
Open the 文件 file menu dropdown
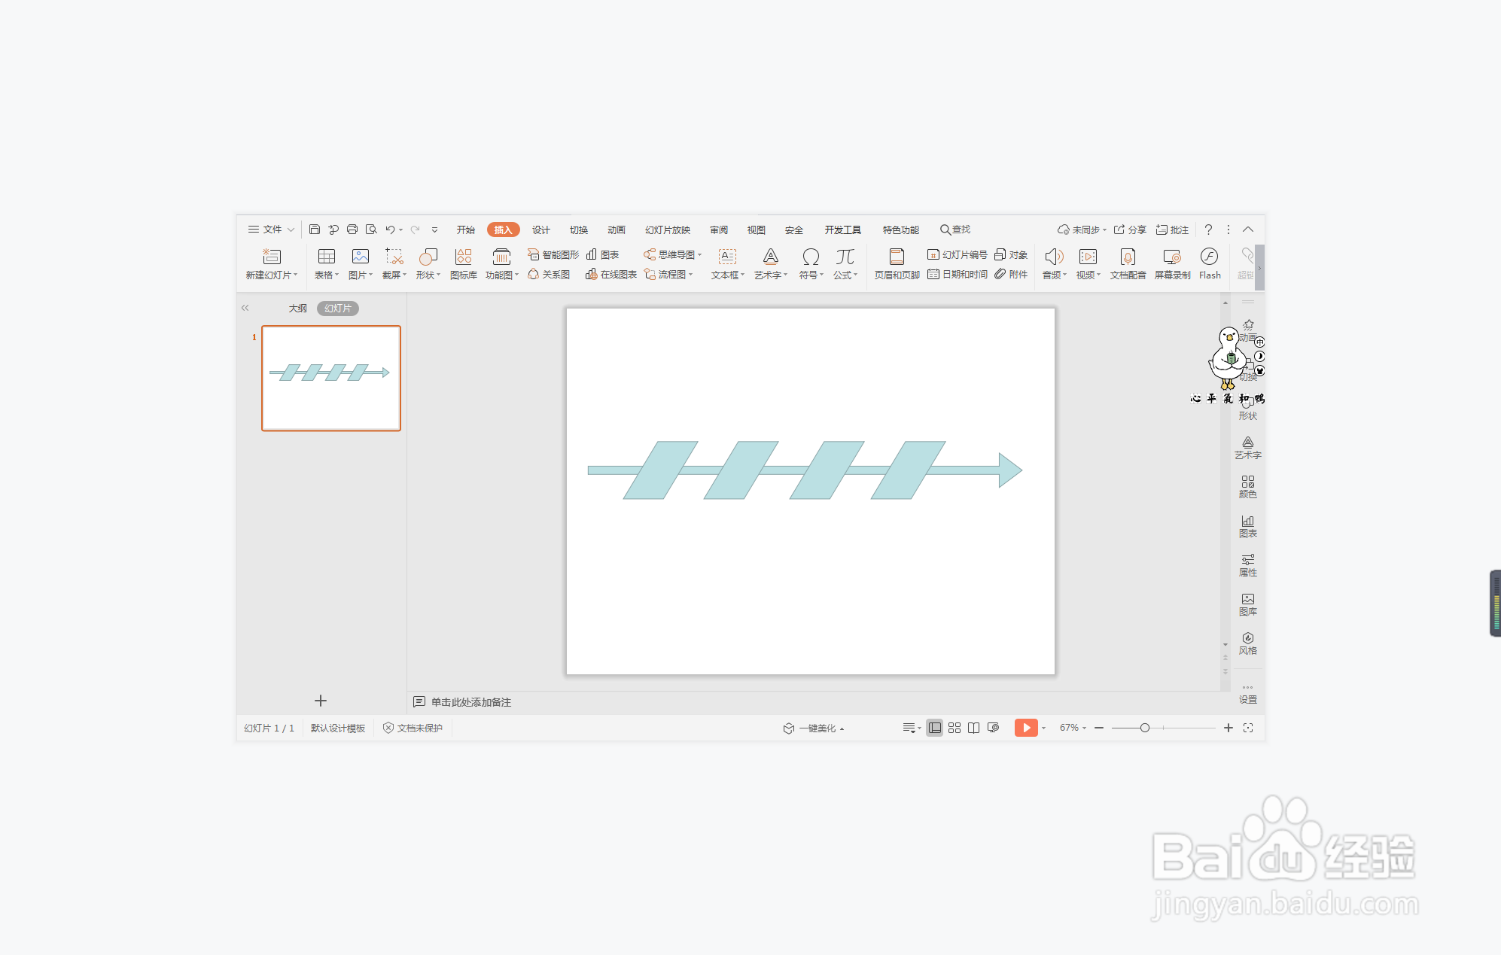271,230
